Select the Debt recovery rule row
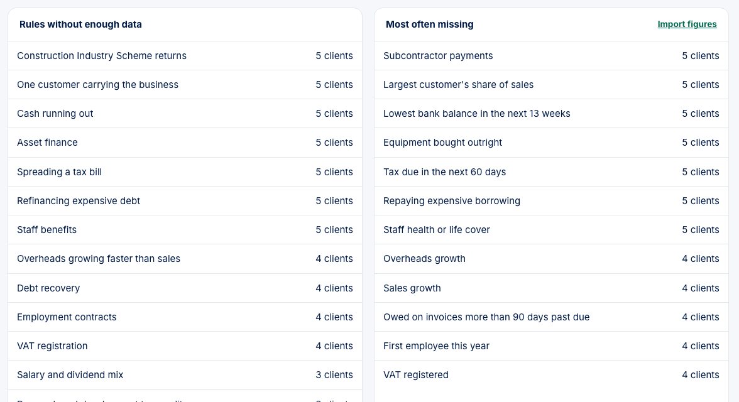This screenshot has height=402, width=739. coord(185,288)
